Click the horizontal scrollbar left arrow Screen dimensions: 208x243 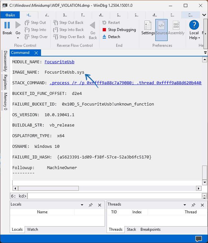tap(15, 188)
